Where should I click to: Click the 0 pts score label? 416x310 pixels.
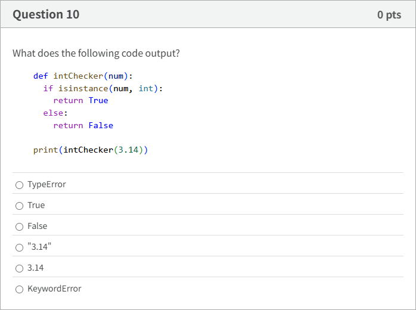[x=389, y=14]
